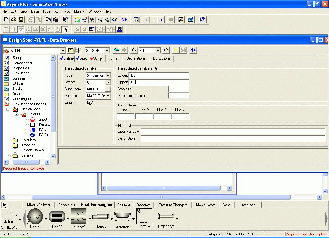Screen dimensions: 329x238
Task: Switch to the Pressure Changers palette tab
Action: pos(173,205)
